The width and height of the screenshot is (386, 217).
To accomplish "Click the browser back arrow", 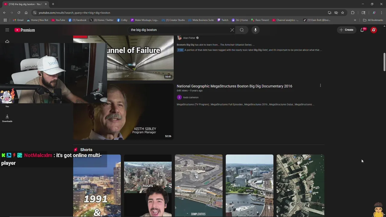I will pyautogui.click(x=4, y=13).
